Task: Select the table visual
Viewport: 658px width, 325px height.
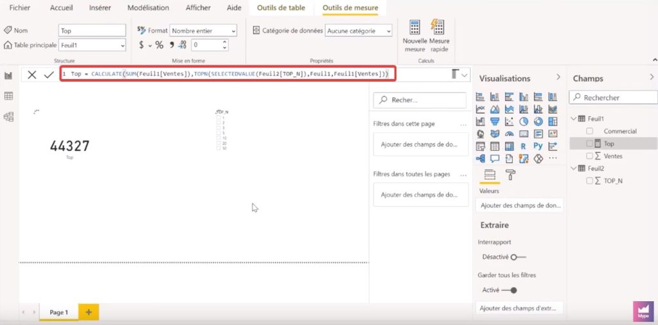Action: [495, 146]
